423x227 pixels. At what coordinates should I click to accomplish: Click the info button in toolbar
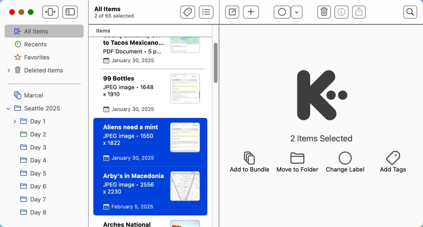(x=341, y=12)
